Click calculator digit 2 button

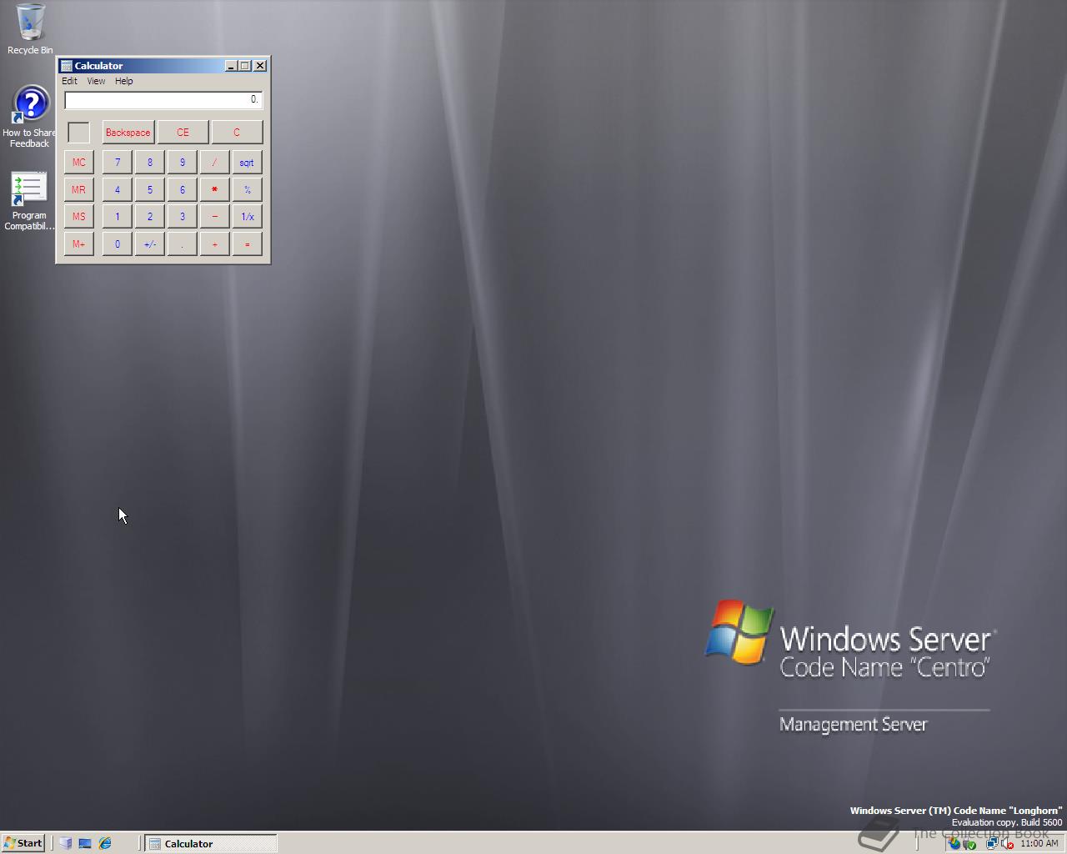(150, 216)
